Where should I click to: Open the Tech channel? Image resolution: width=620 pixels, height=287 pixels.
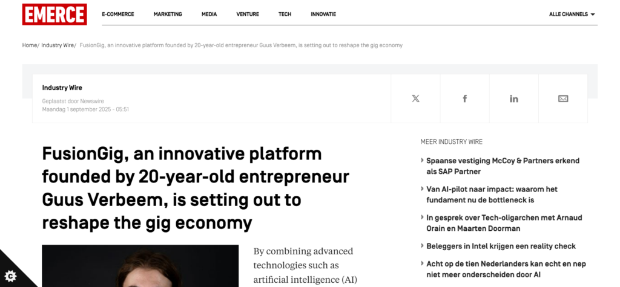click(285, 14)
